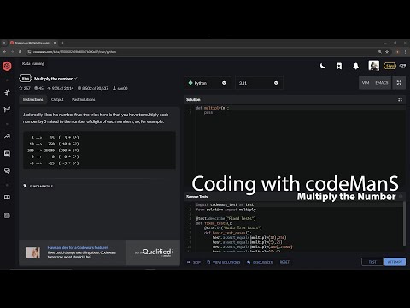Submit with the ATTEMPT button
Image resolution: width=410 pixels, height=308 pixels.
click(395, 262)
